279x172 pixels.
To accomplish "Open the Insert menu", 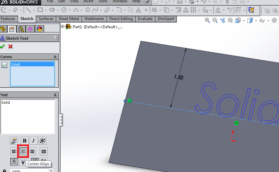I will coord(88,1).
